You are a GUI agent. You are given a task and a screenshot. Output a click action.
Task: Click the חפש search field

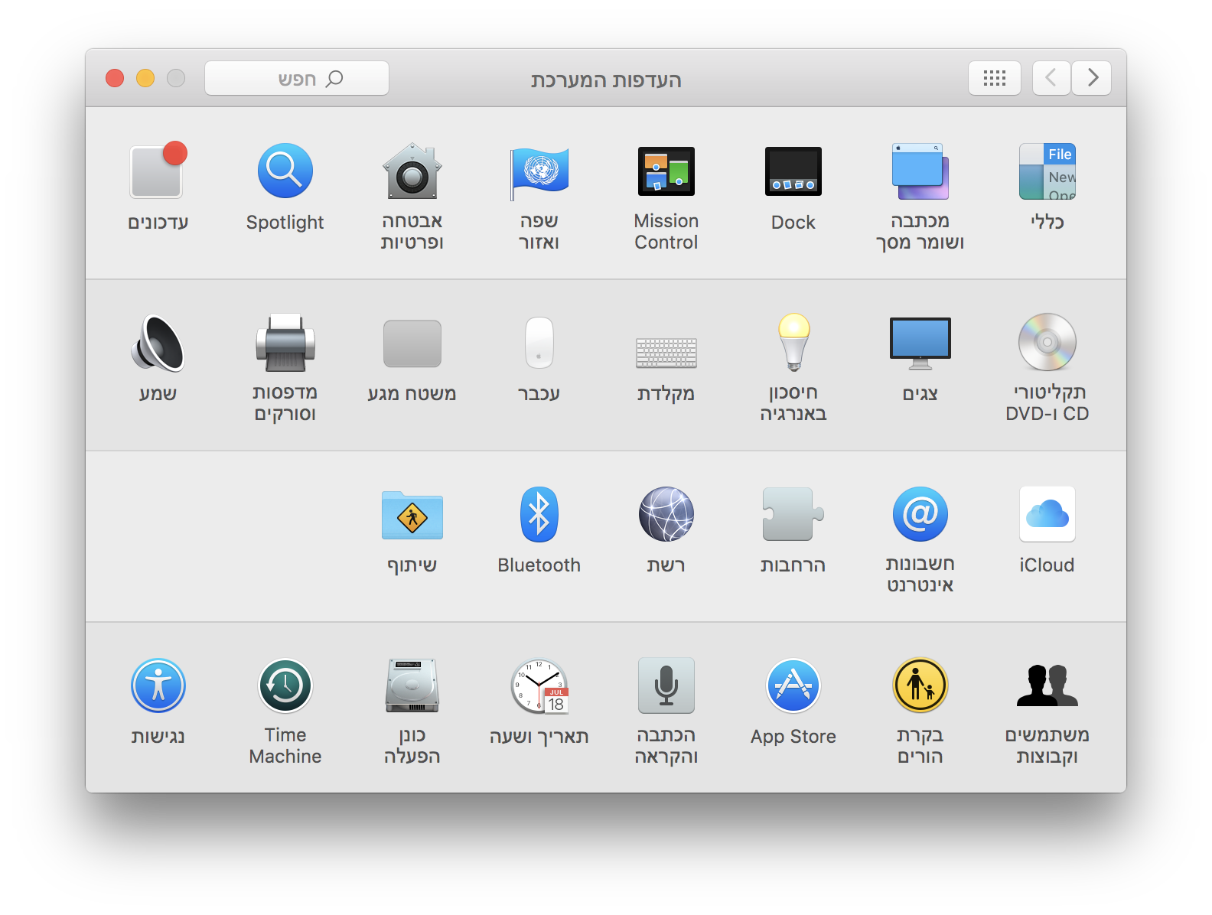pyautogui.click(x=297, y=78)
